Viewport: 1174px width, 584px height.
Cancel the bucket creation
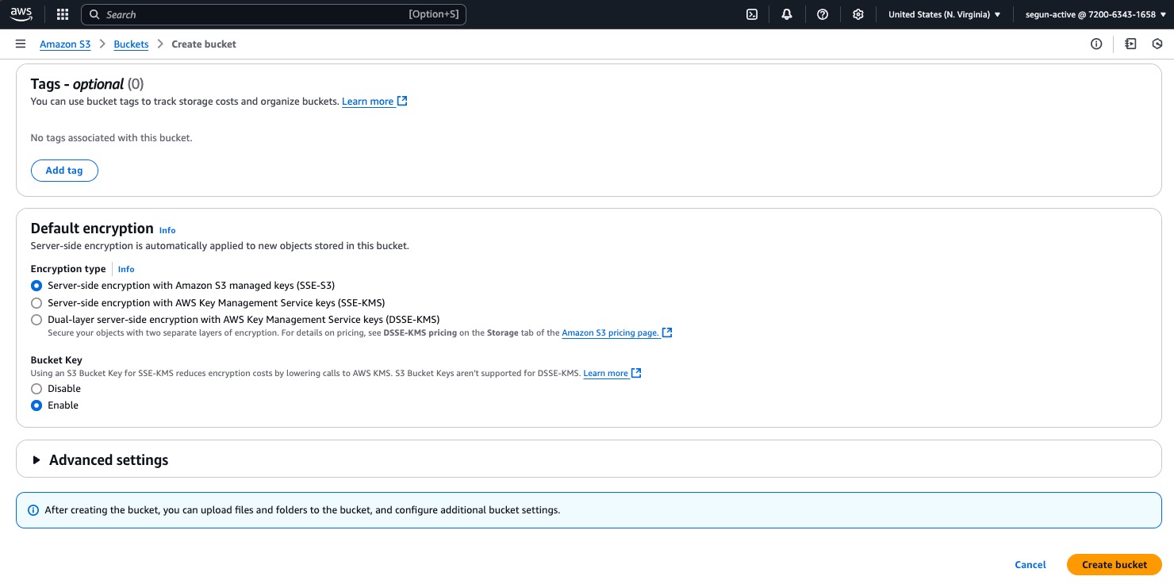point(1030,564)
